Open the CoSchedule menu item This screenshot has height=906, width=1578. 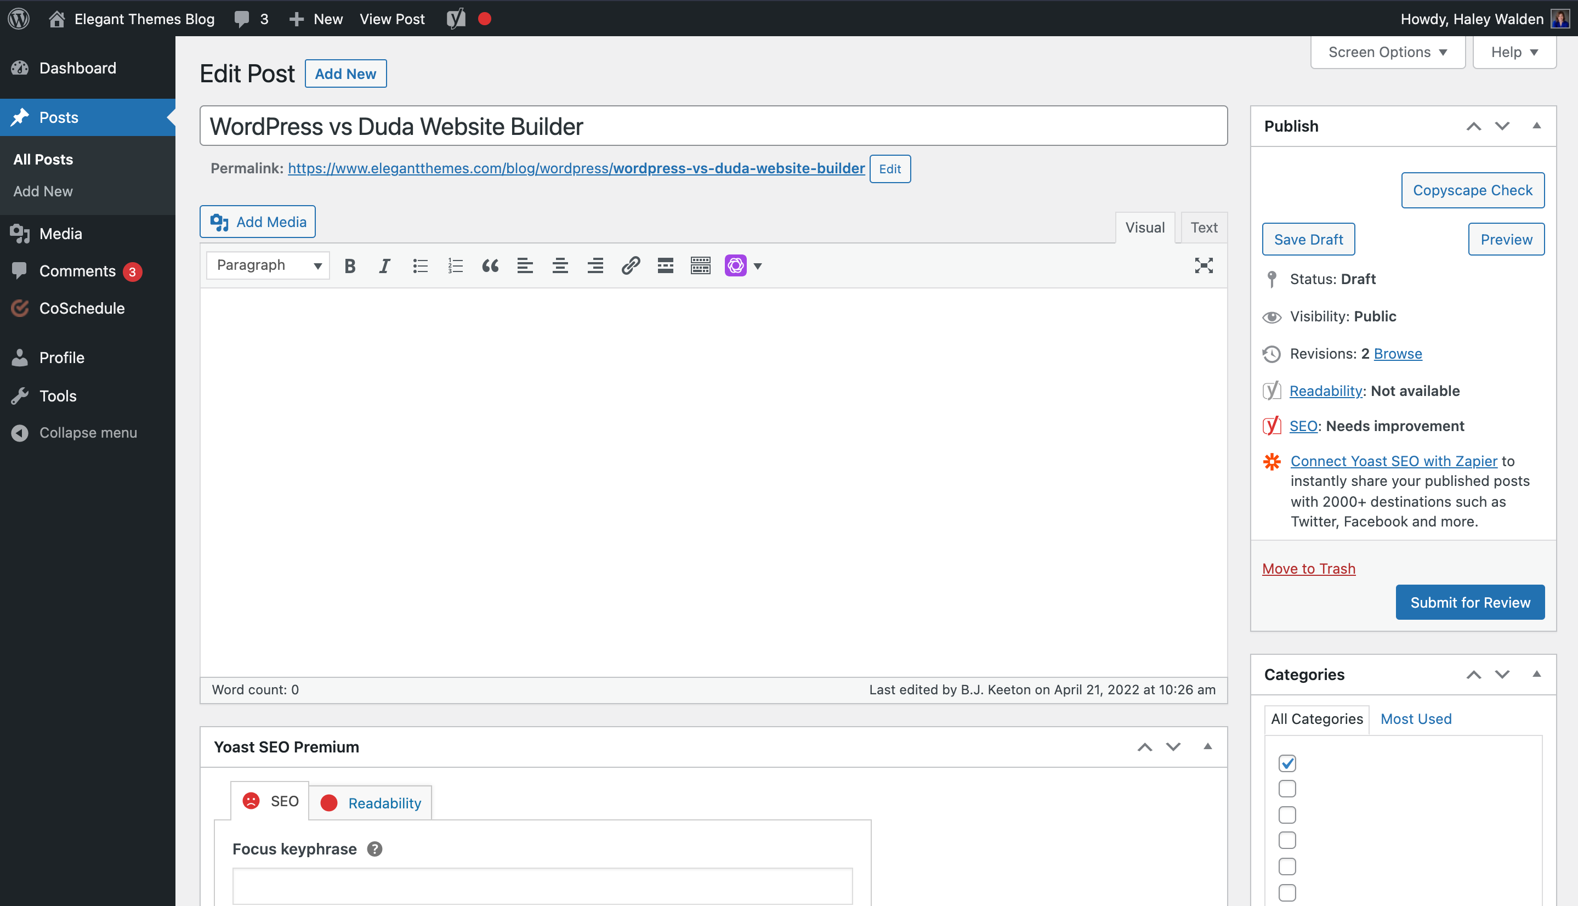pyautogui.click(x=88, y=308)
